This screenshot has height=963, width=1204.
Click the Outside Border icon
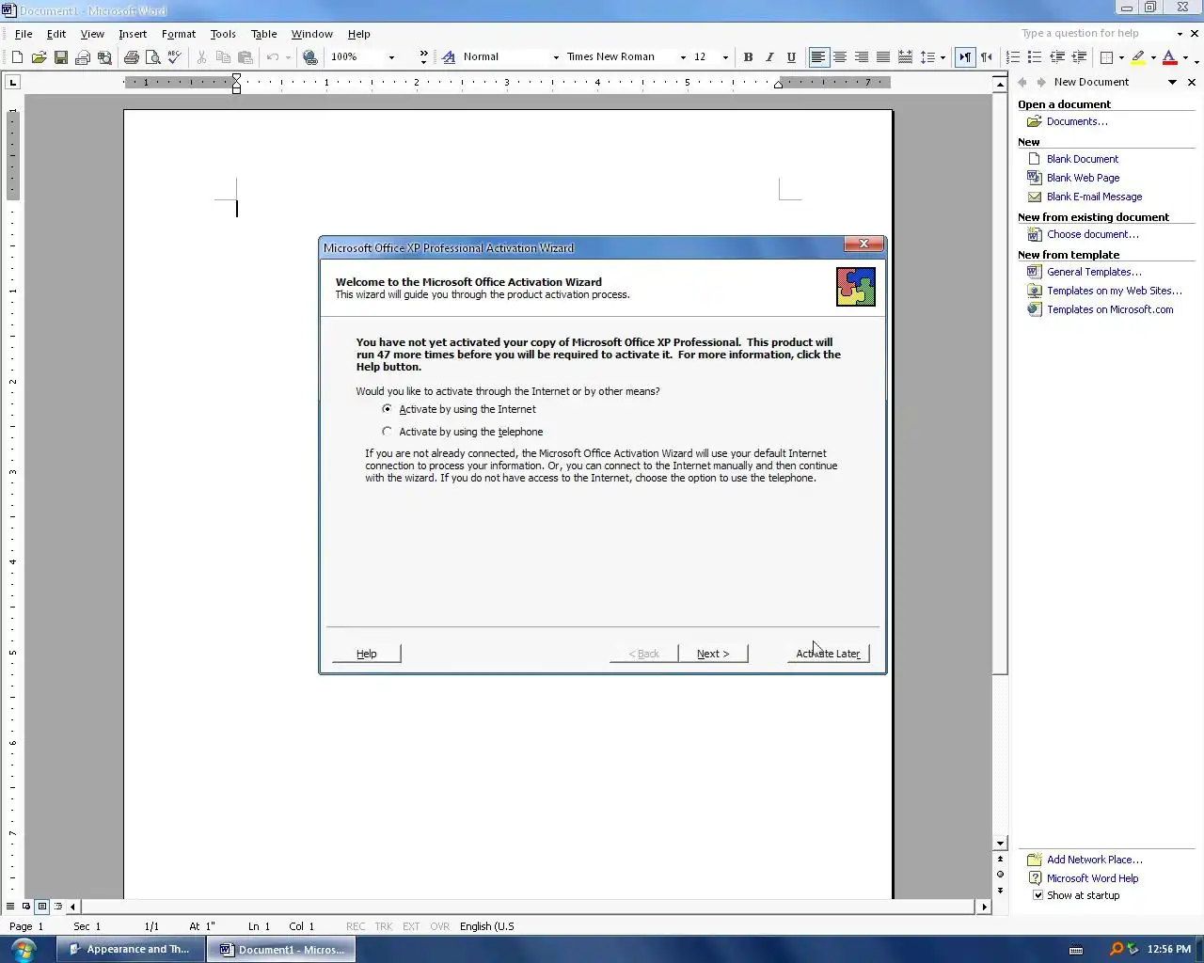click(1107, 57)
